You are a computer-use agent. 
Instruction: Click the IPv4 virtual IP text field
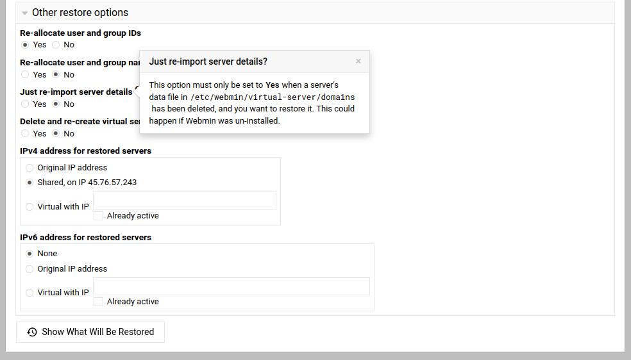(x=185, y=200)
